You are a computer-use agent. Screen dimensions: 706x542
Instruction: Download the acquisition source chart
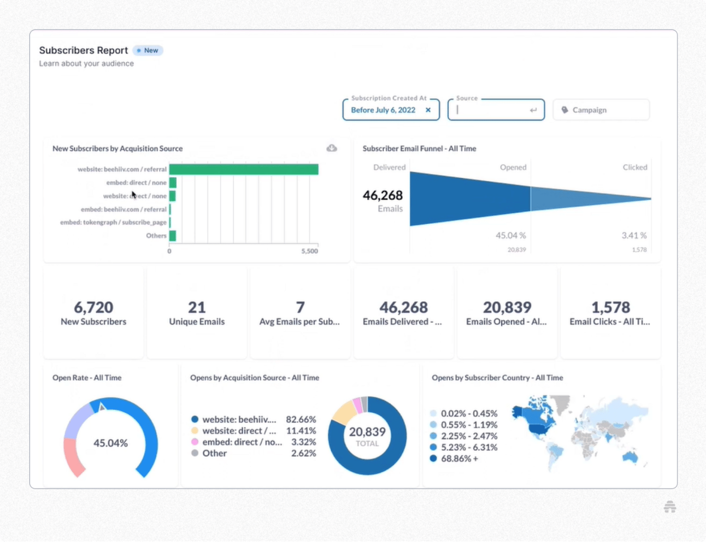332,147
